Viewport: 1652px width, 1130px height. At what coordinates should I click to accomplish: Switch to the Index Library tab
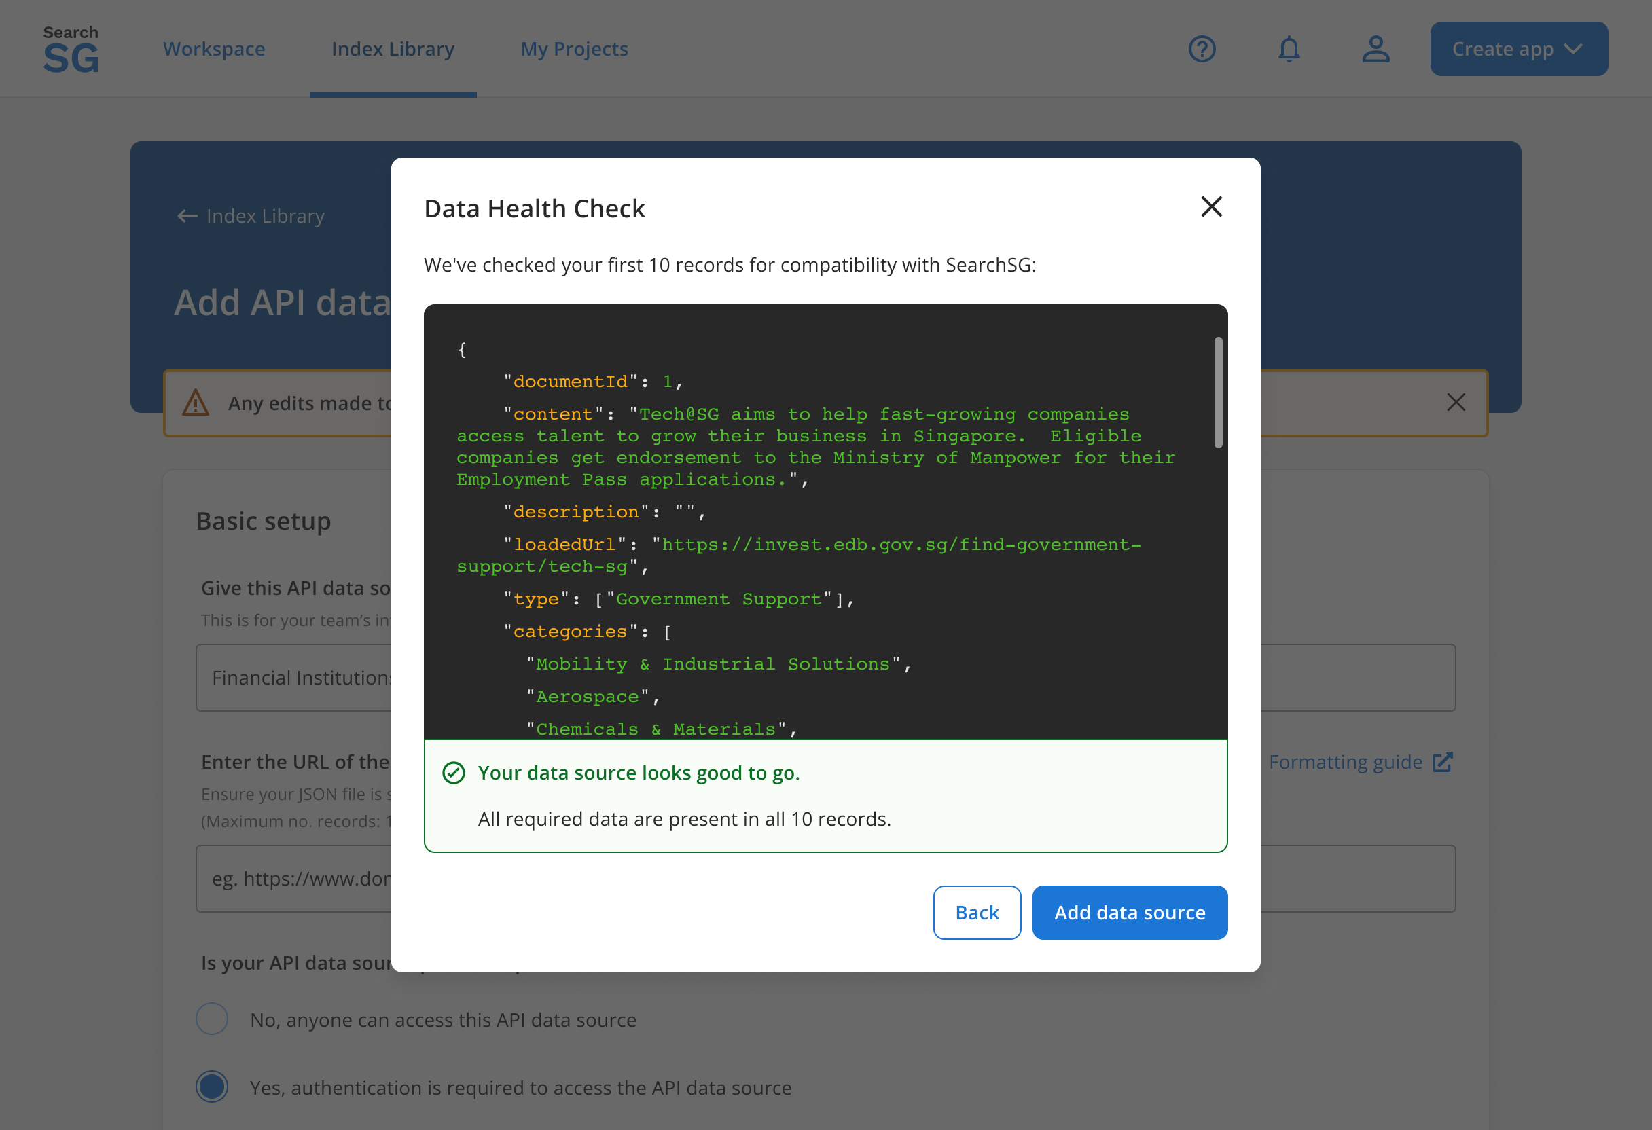[x=393, y=49]
